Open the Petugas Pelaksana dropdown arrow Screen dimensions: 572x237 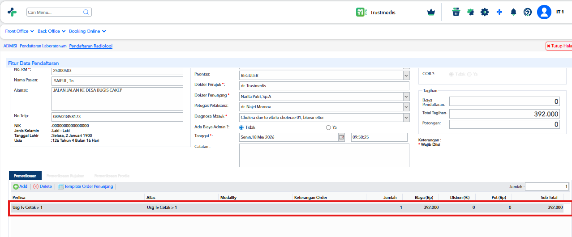[x=406, y=106]
